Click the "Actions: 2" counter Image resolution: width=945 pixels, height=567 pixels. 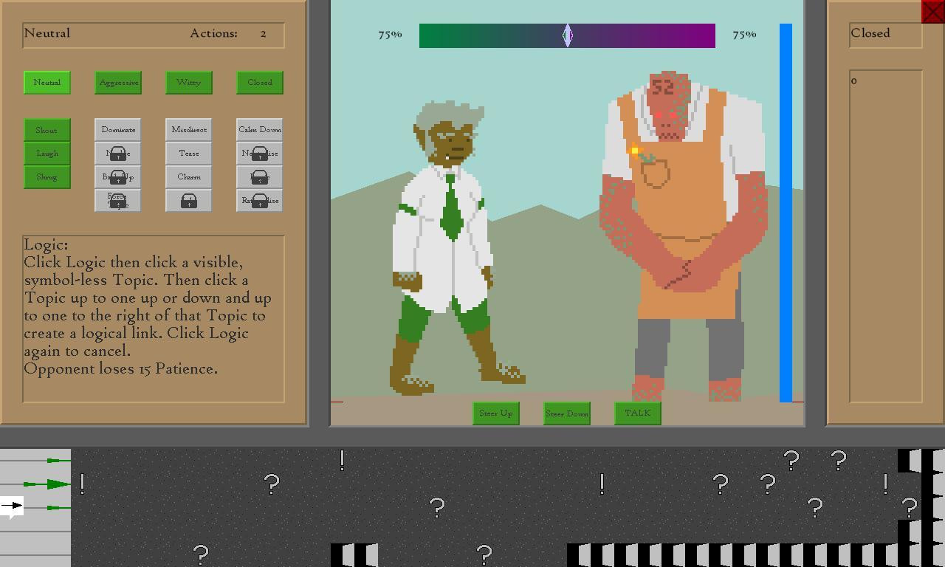pyautogui.click(x=228, y=33)
